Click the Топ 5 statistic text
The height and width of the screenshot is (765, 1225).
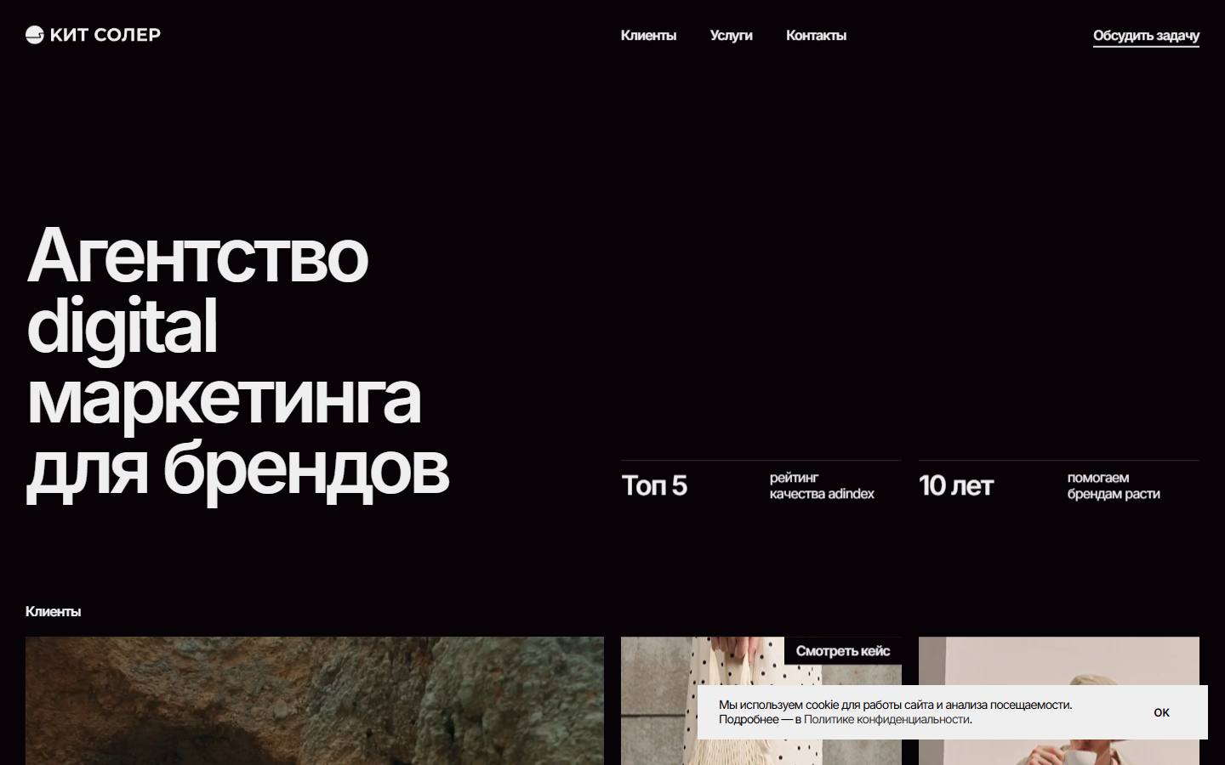[654, 485]
